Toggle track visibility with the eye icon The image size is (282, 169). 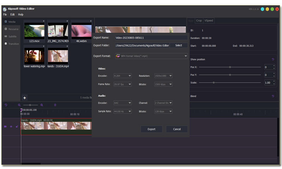click(x=11, y=126)
